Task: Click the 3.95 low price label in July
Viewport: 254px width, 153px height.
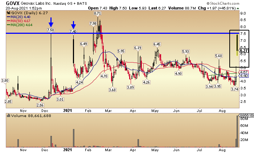Action: 218,86
